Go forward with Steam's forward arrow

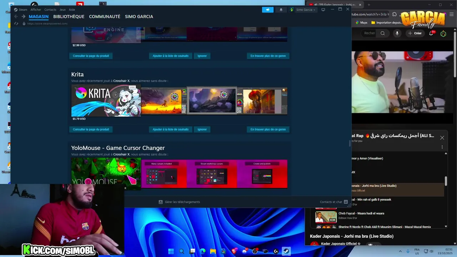point(23,16)
